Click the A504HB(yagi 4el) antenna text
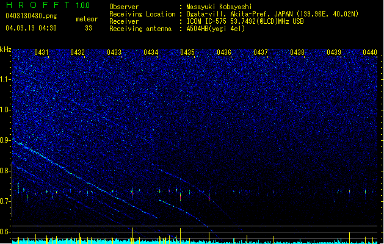The image size is (384, 244). point(216,29)
